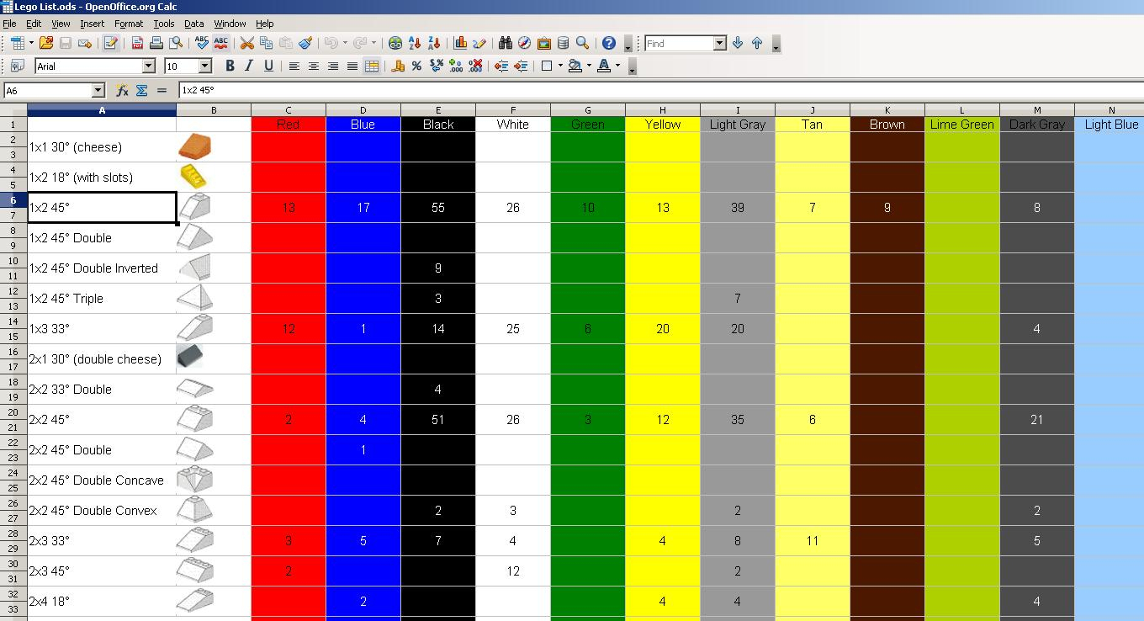Open the File menu

(9, 24)
